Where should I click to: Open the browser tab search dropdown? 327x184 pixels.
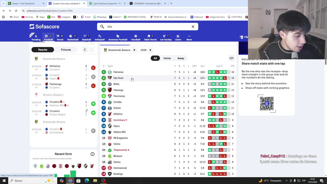click(x=3, y=4)
